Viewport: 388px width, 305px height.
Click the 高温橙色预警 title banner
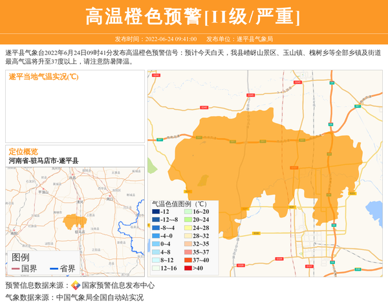click(193, 16)
